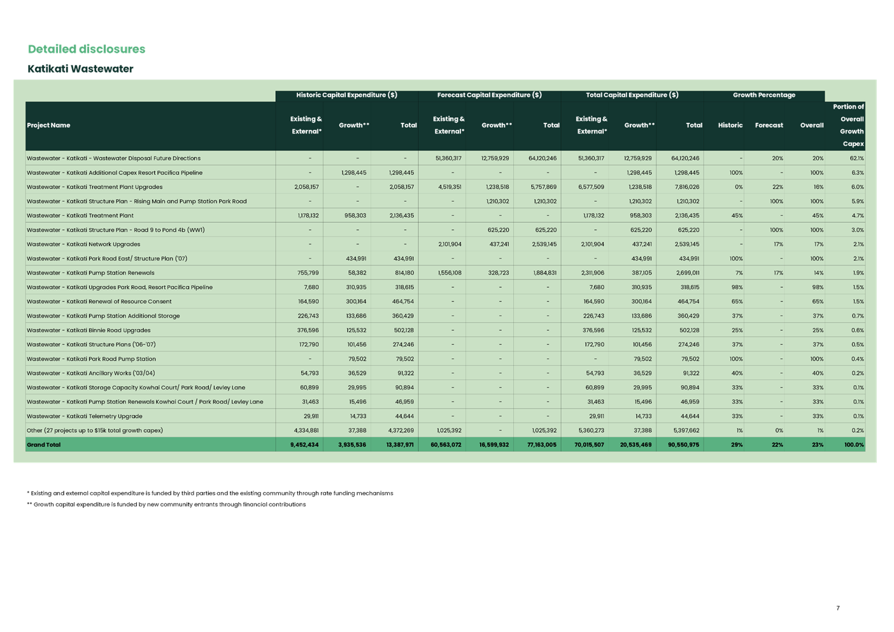Viewport: 894px width, 632px height.
Task: Select the 'Forecast Capital Expenditure ($)' column header
Action: (x=489, y=94)
